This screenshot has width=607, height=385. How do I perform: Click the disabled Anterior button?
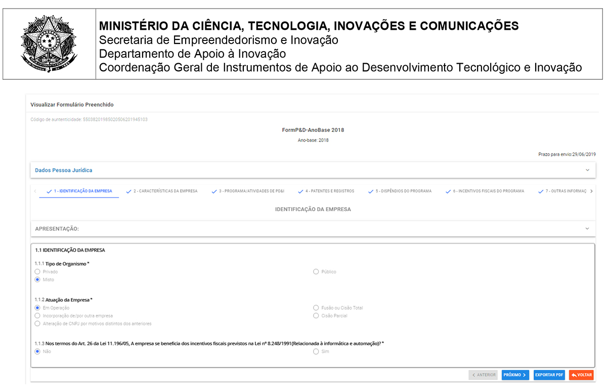(483, 375)
